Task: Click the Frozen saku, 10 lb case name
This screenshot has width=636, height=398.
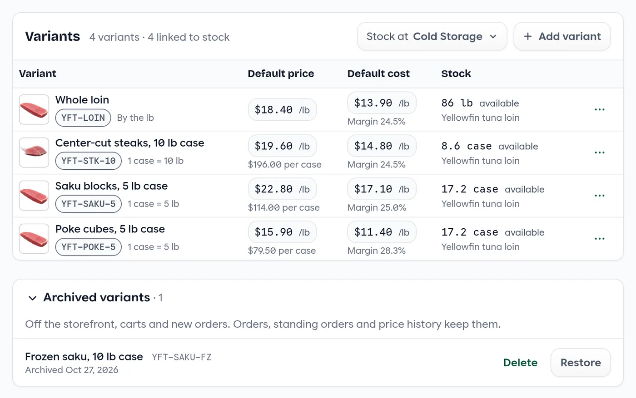Action: click(x=84, y=357)
